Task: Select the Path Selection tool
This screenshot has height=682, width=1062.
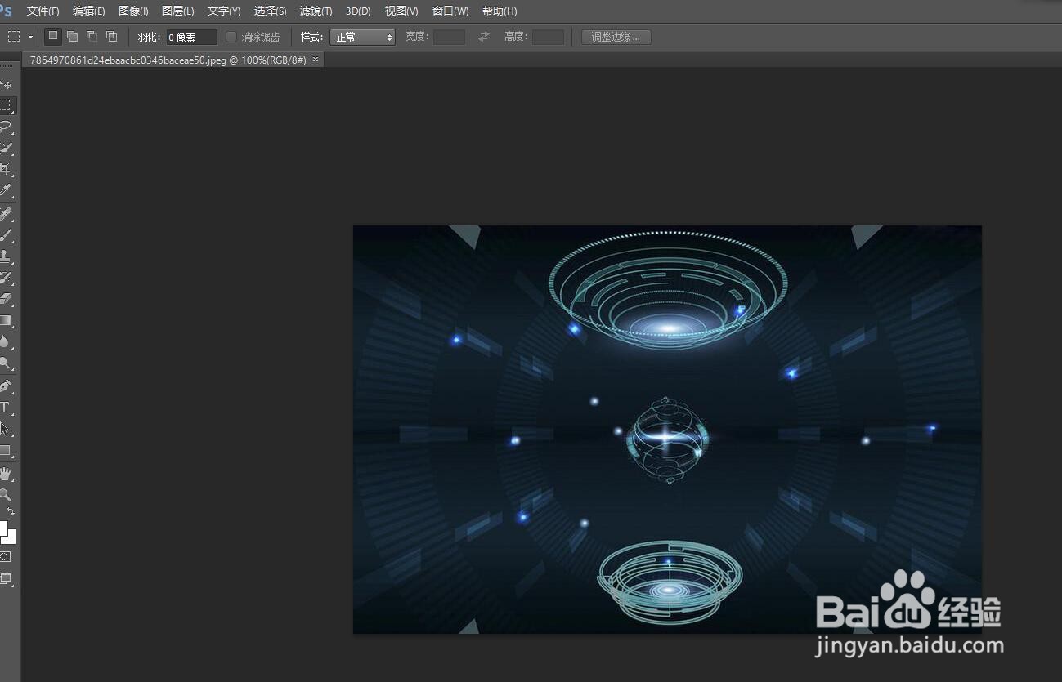Action: pos(7,428)
